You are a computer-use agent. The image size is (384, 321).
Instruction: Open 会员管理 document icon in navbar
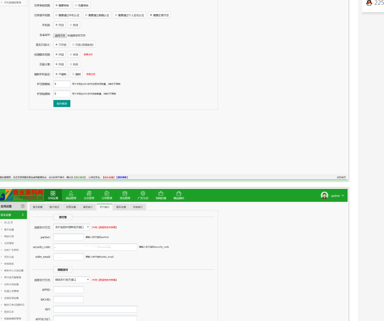pyautogui.click(x=89, y=194)
